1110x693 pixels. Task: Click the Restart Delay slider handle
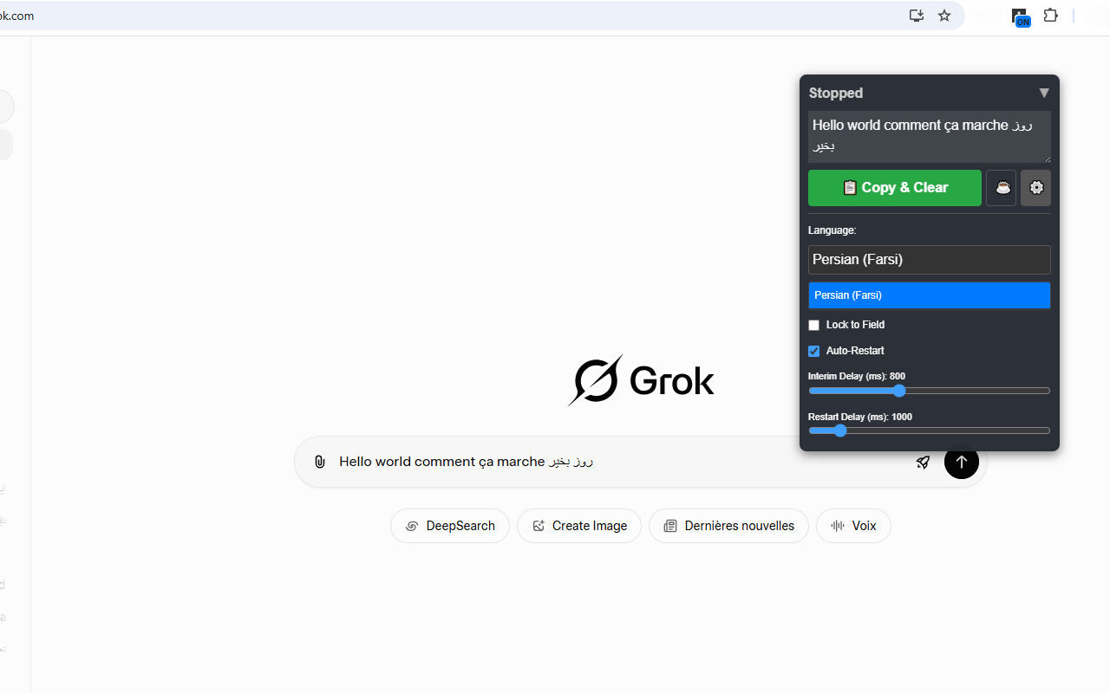coord(839,431)
